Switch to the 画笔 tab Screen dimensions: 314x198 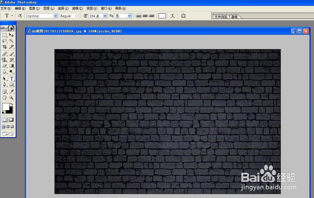tap(235, 17)
